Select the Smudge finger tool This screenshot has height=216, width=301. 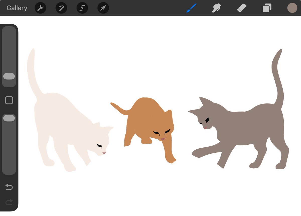216,8
